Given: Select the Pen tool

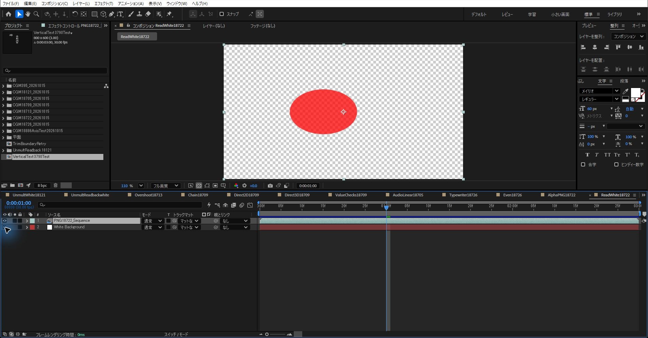Looking at the screenshot, I should (x=111, y=14).
